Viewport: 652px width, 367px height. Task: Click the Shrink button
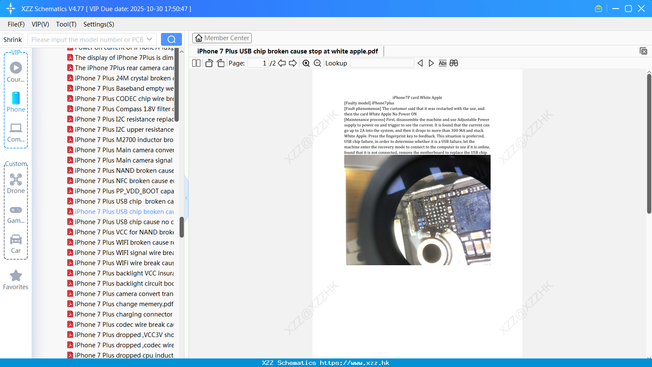click(12, 39)
